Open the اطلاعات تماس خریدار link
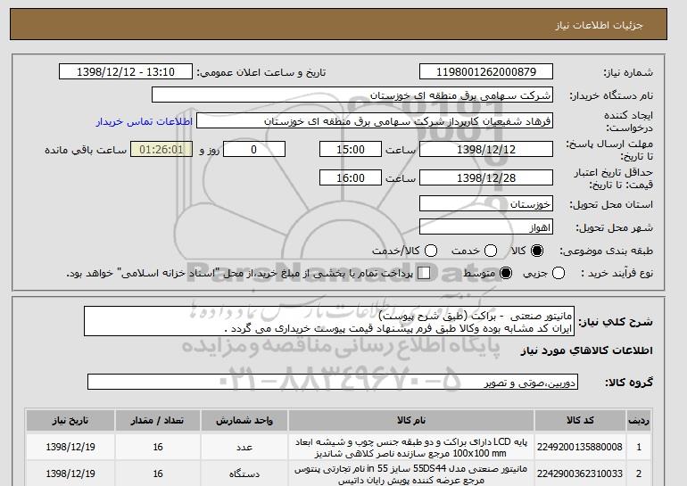This screenshot has width=687, height=486. (x=145, y=121)
